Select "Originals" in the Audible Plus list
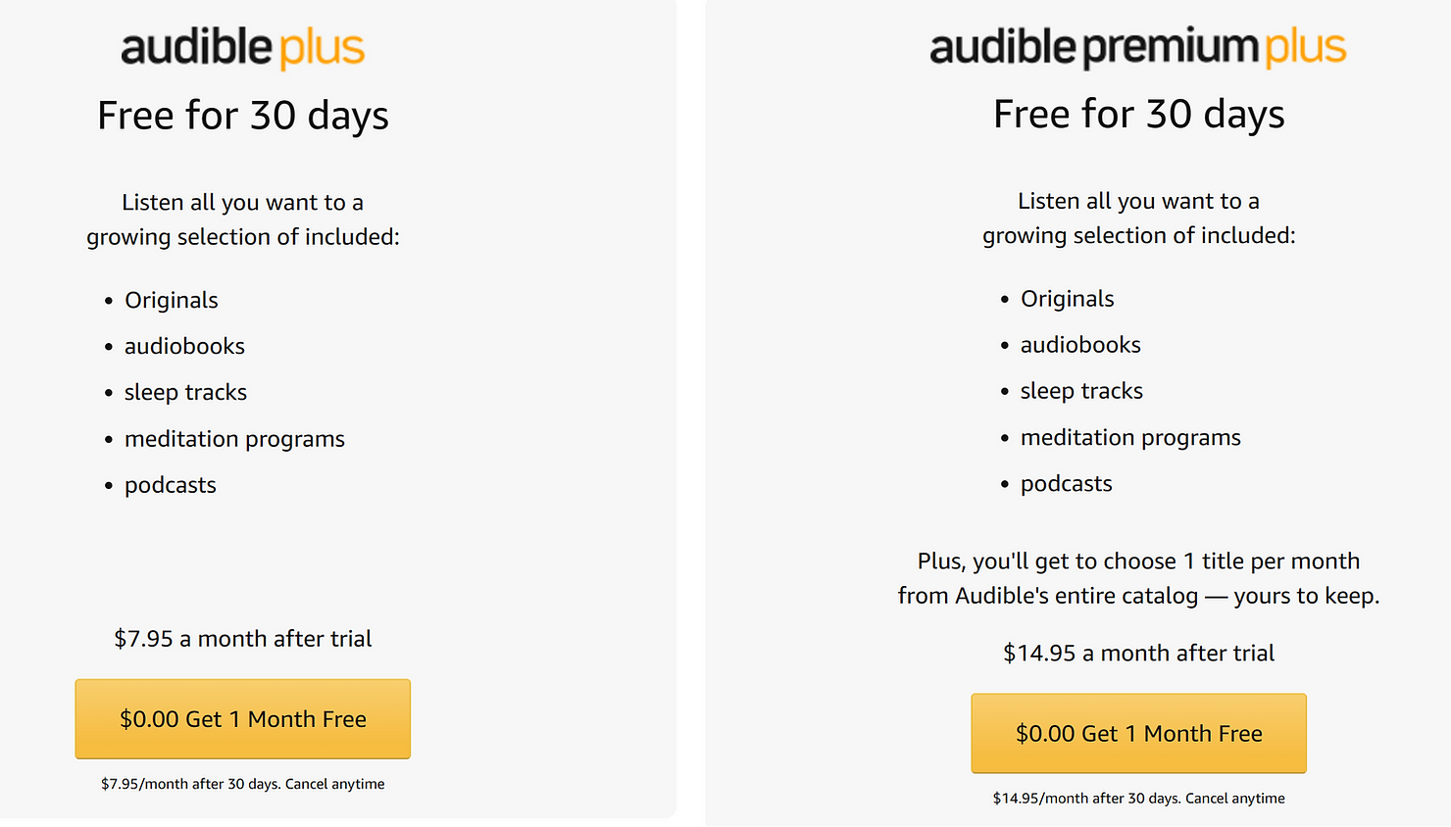 click(x=172, y=300)
